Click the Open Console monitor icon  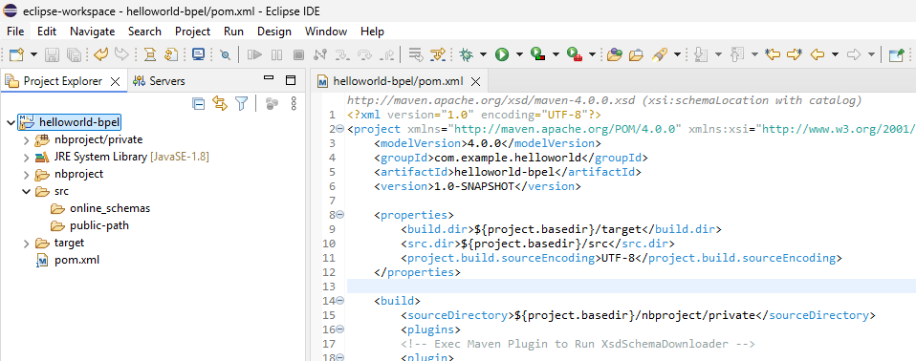(198, 54)
